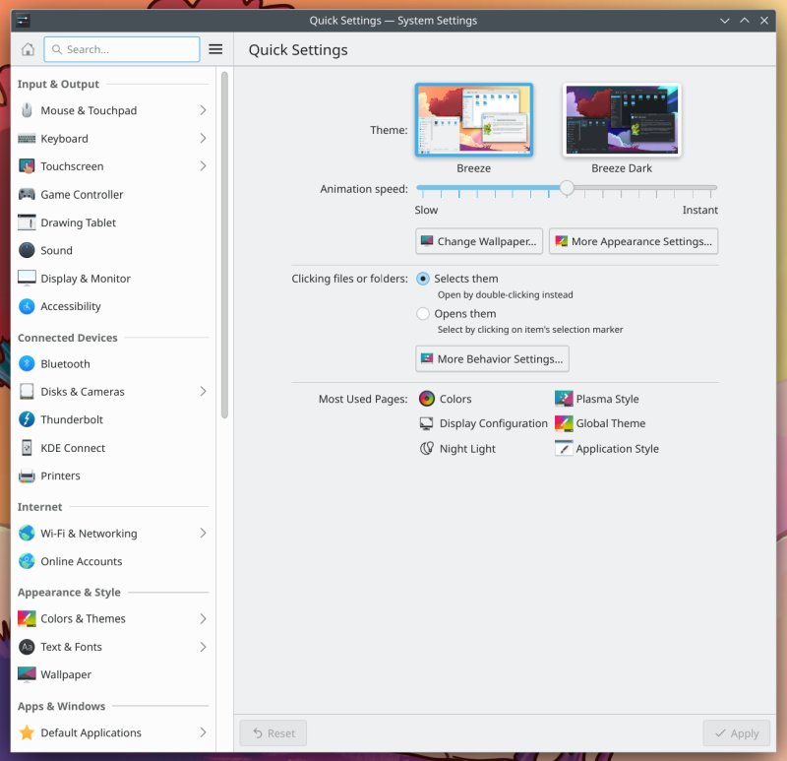Open More Behavior Settings
This screenshot has width=787, height=761.
[492, 358]
